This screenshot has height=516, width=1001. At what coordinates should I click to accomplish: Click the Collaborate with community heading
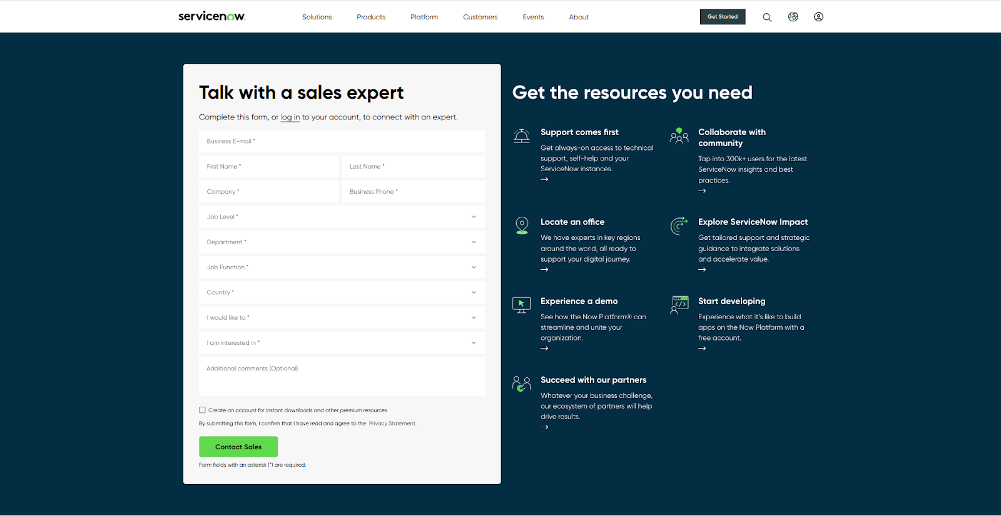pyautogui.click(x=732, y=137)
